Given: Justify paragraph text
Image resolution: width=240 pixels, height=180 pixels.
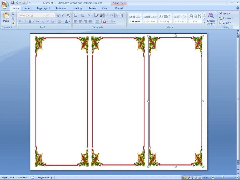Looking at the screenshot, I should coord(90,21).
